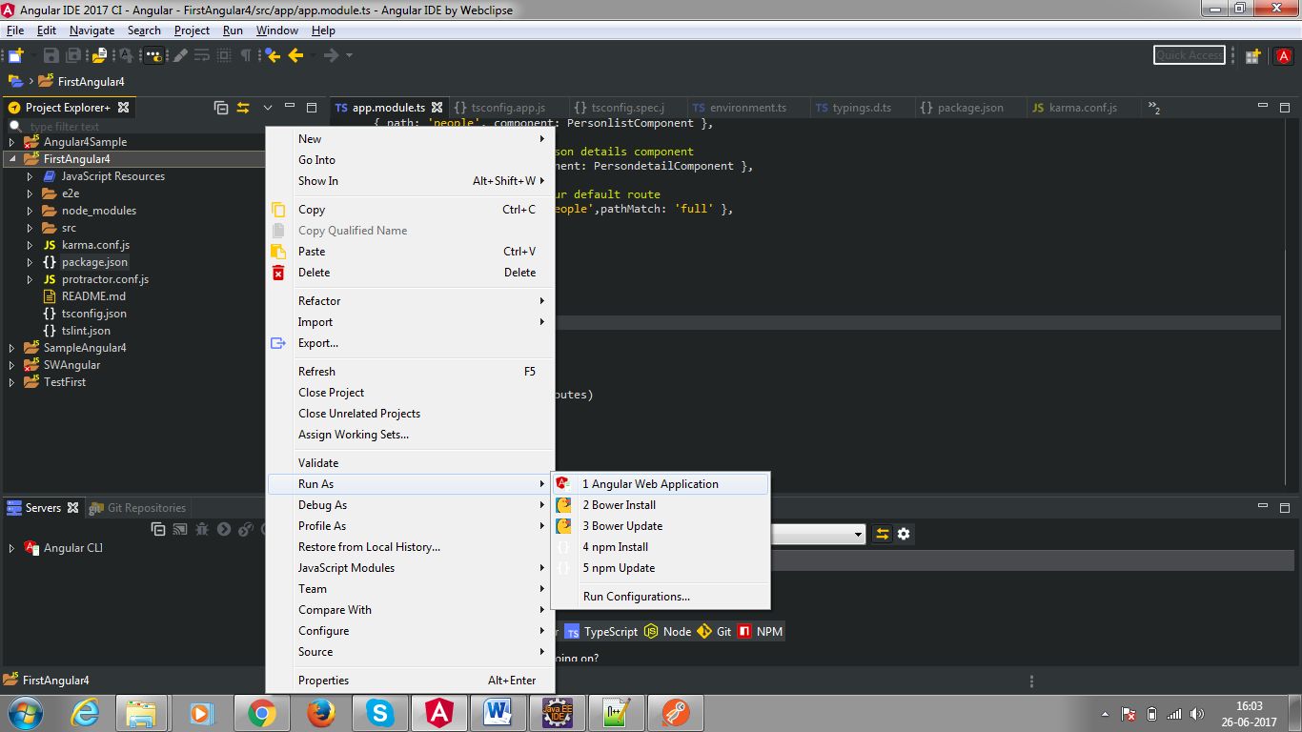Click the Git badge link
Viewport: 1302px width, 732px height.
715,632
